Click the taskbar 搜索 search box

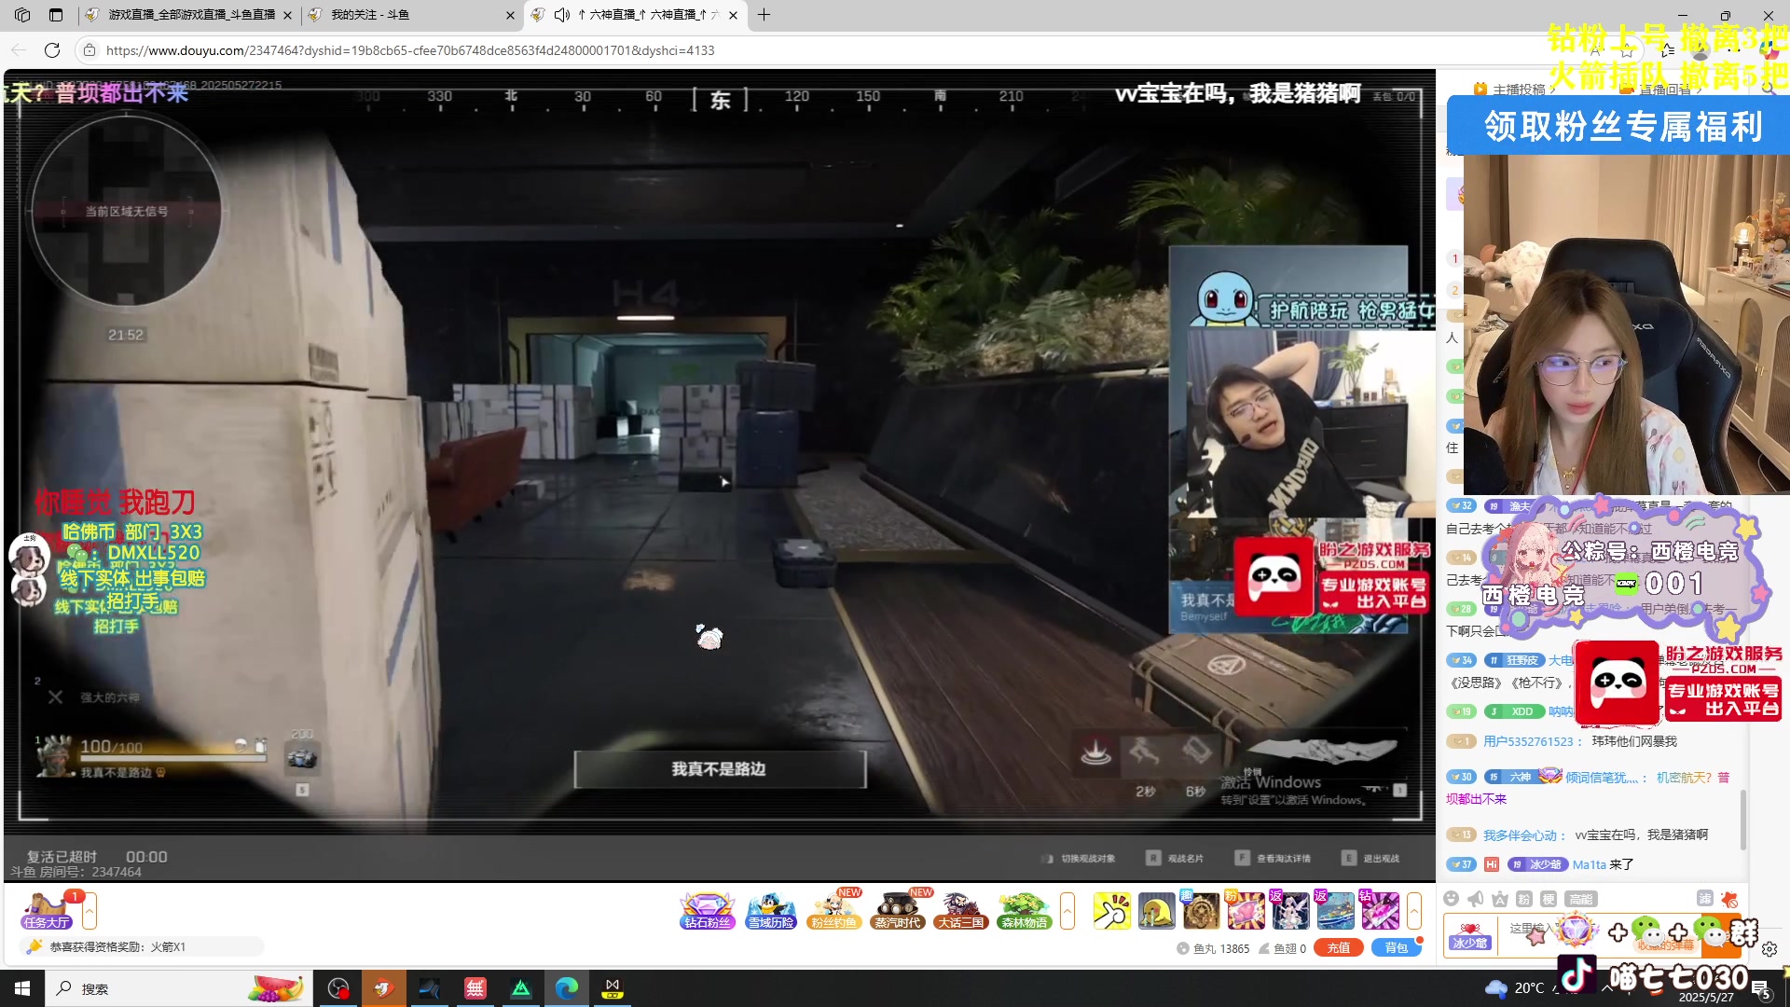pyautogui.click(x=177, y=988)
